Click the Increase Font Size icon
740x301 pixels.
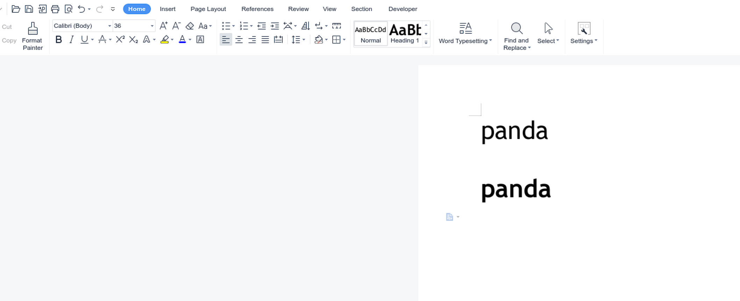[x=163, y=26]
